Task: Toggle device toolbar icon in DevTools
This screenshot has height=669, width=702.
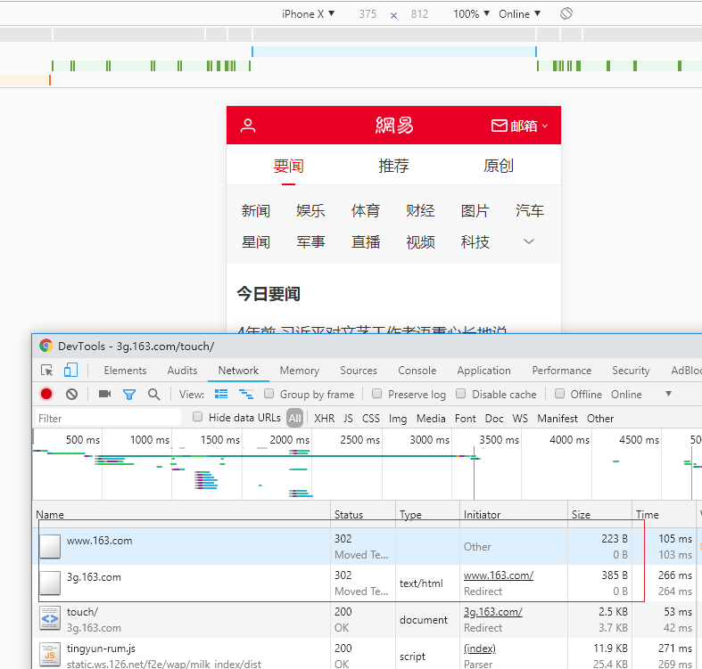Action: tap(70, 370)
